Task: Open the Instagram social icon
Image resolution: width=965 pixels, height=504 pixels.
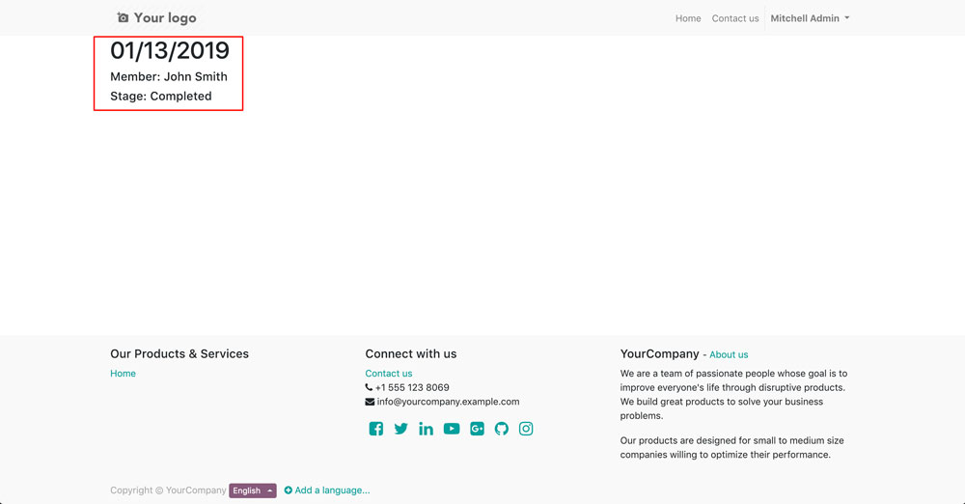Action: click(526, 429)
